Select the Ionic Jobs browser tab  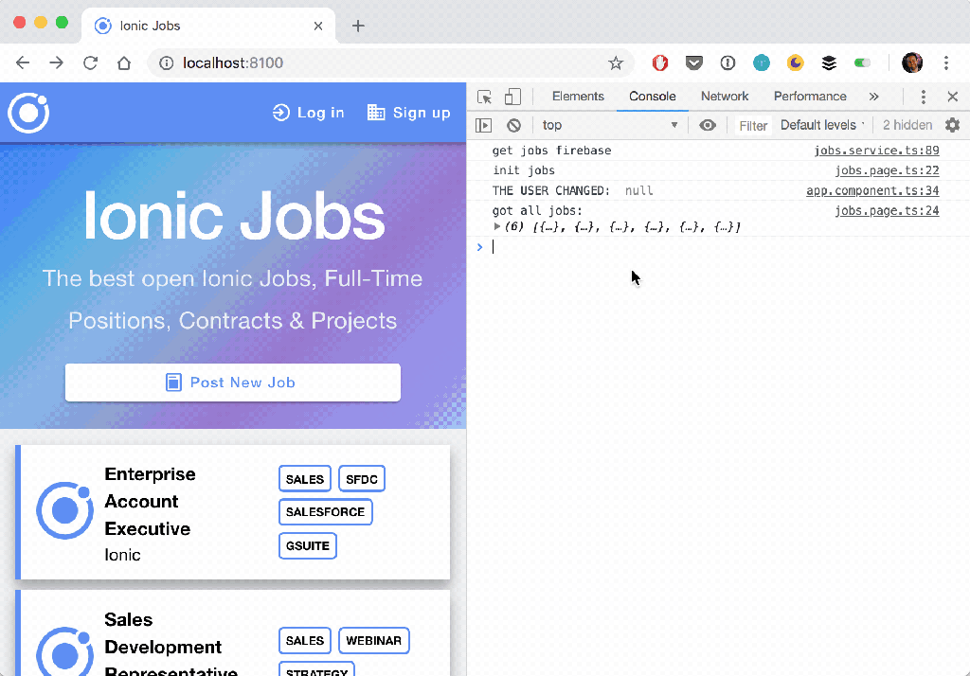point(208,26)
